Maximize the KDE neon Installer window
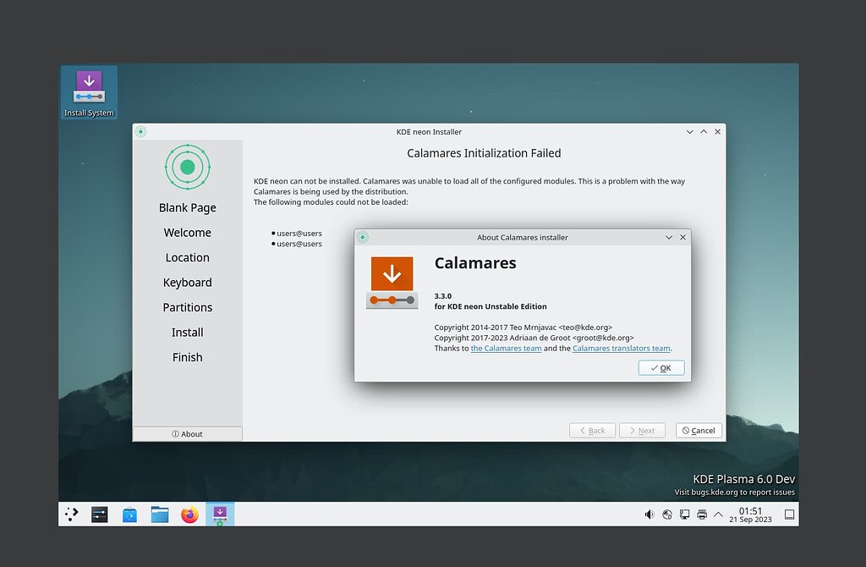The image size is (866, 567). [x=704, y=131]
